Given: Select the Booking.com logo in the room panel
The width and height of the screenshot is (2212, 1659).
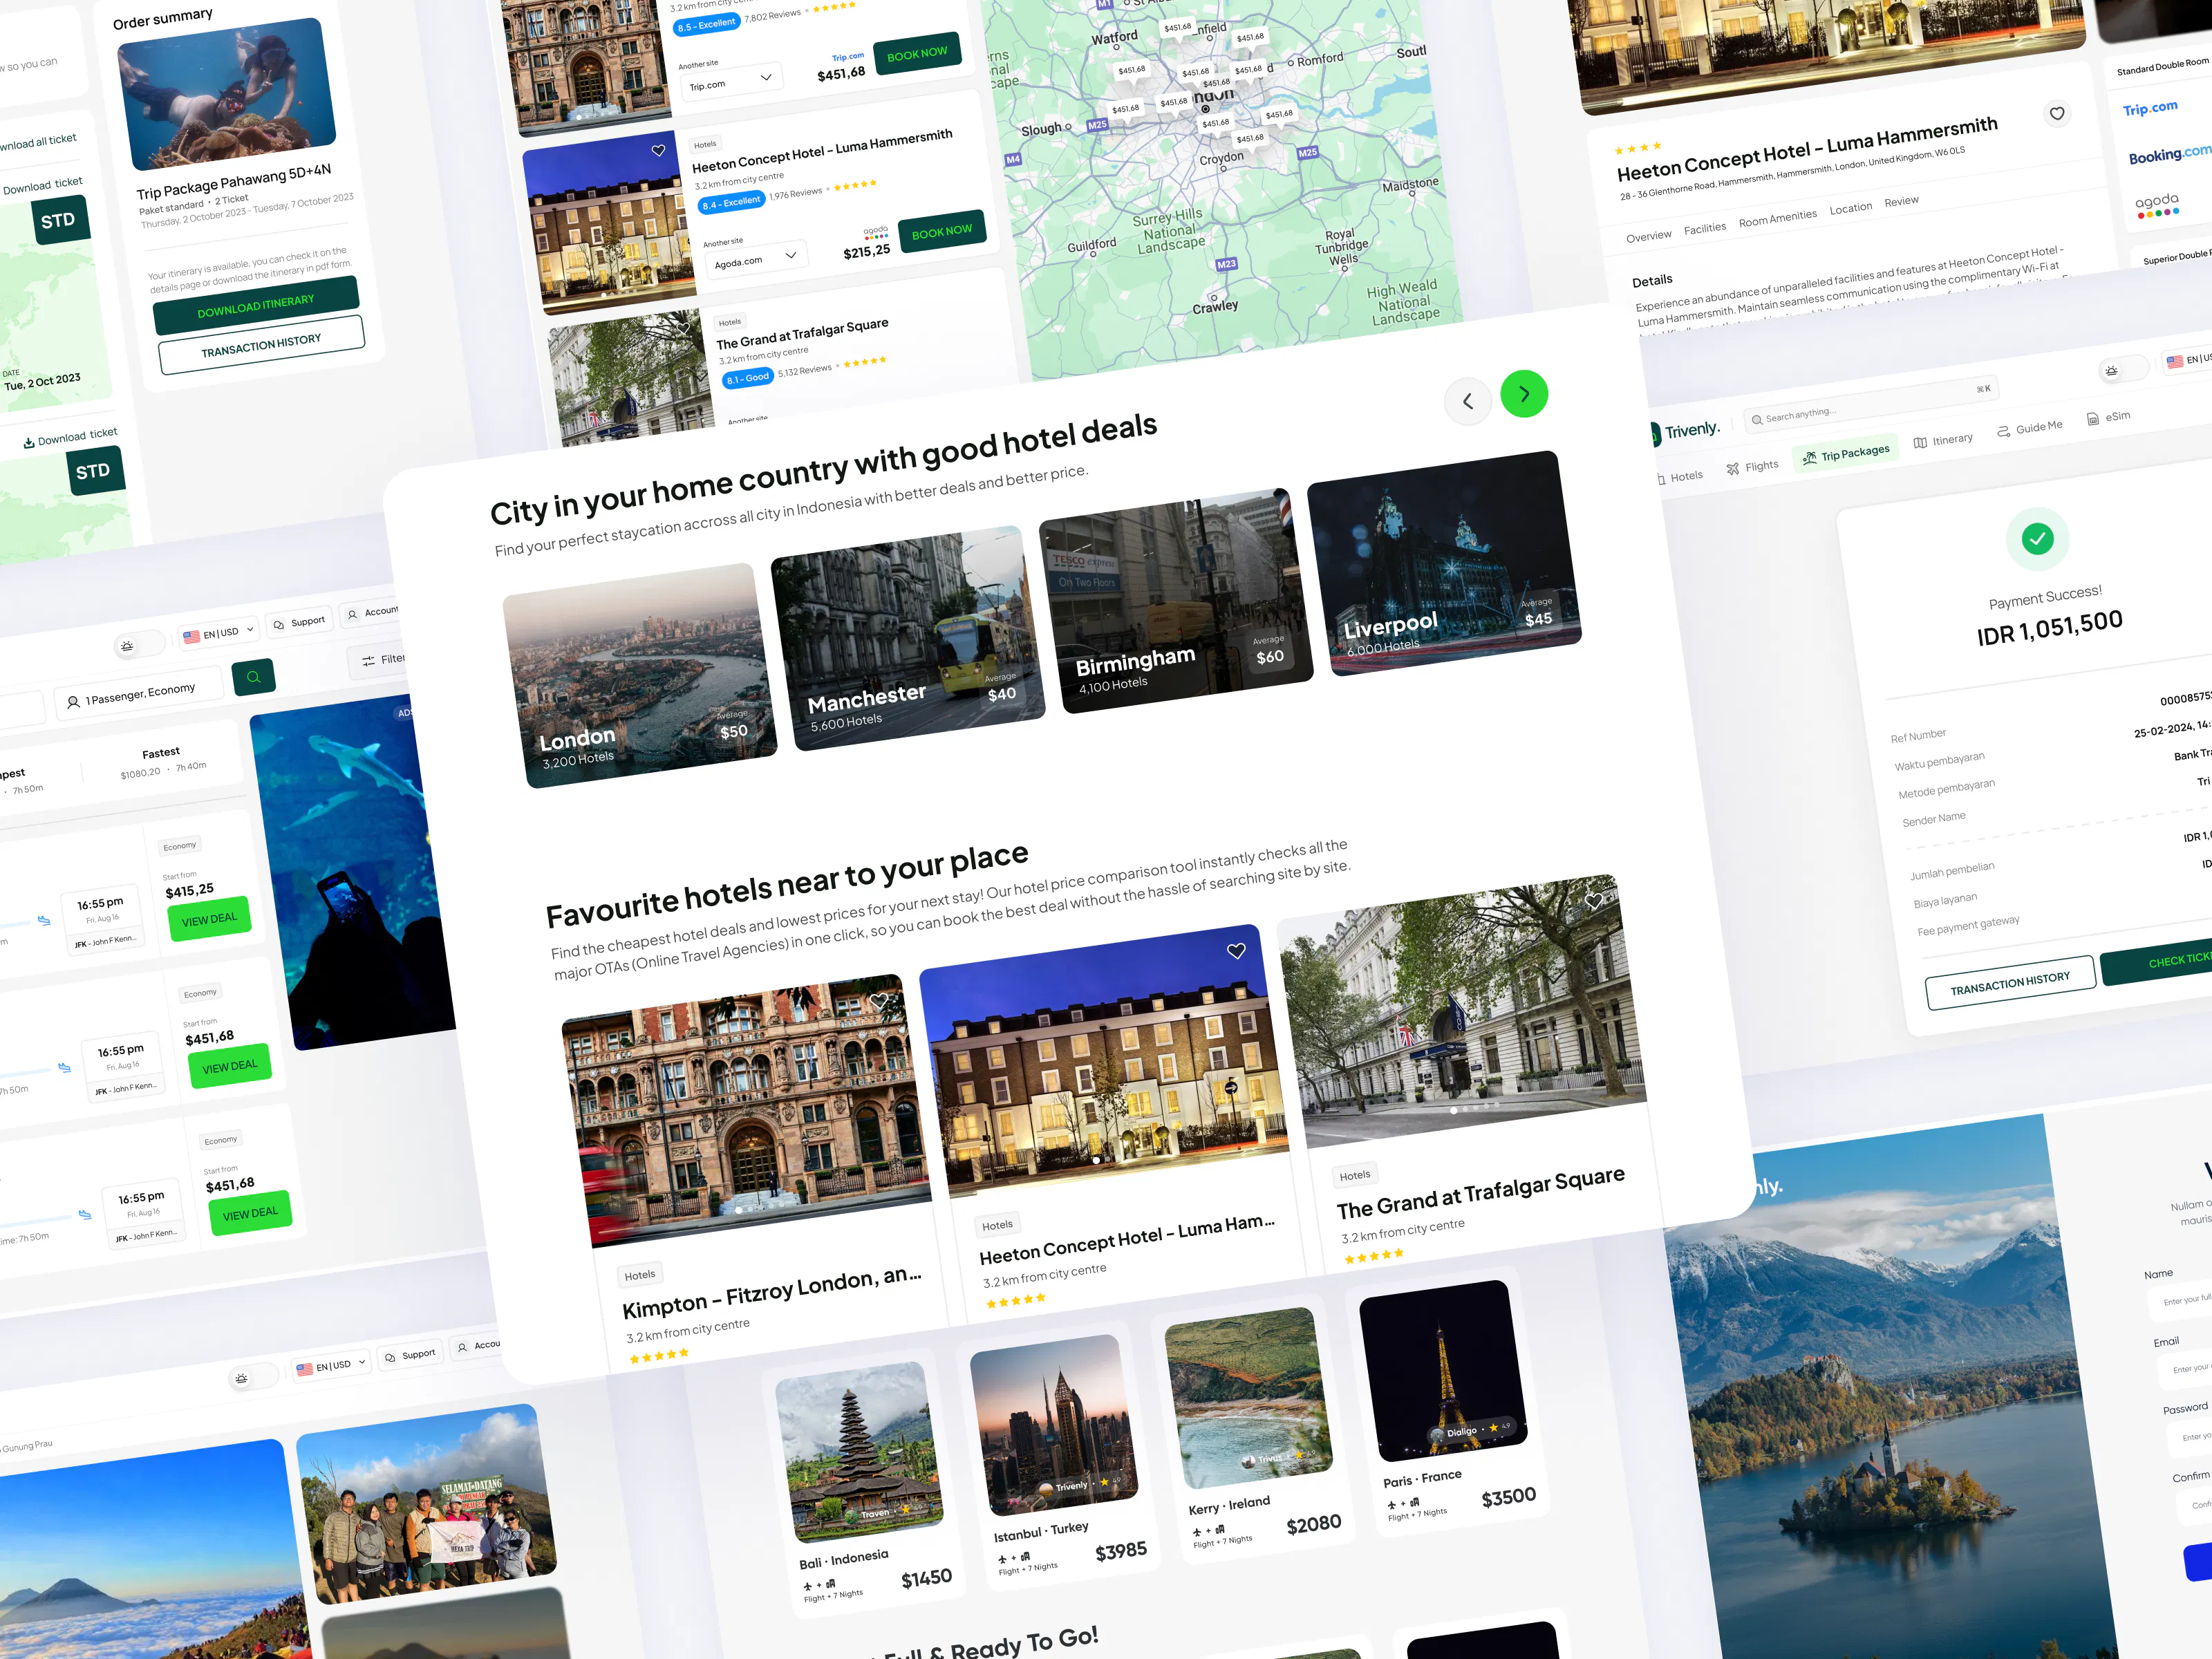Looking at the screenshot, I should point(2169,154).
